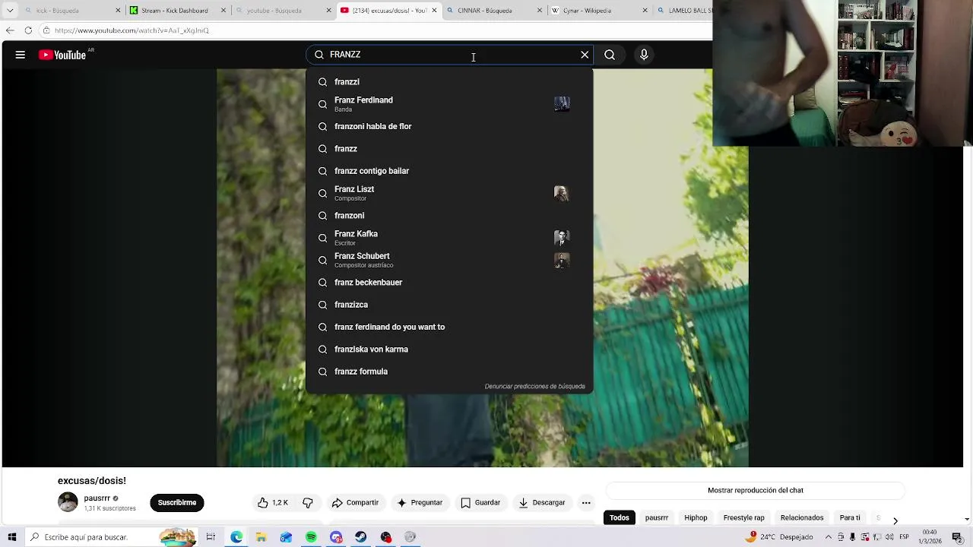Open the Preguntar button
This screenshot has height=547, width=973.
point(419,503)
